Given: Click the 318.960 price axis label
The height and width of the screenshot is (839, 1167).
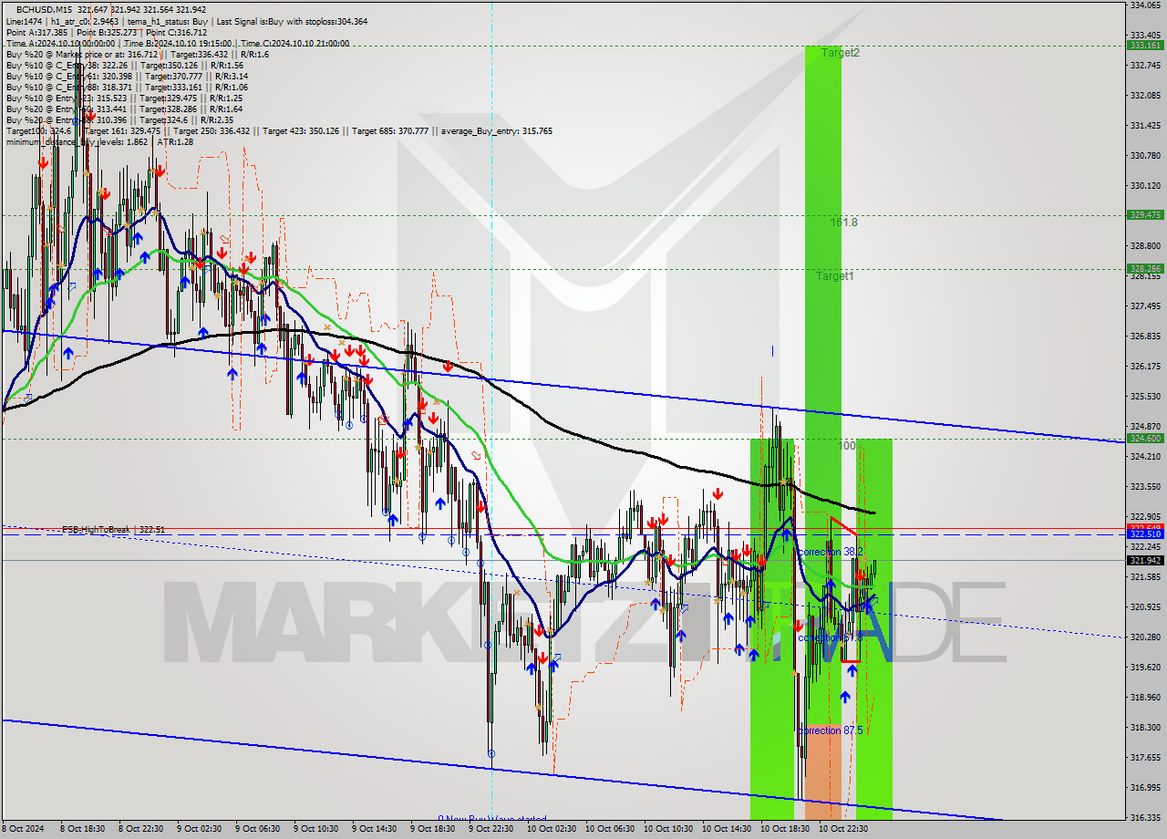Looking at the screenshot, I should [1145, 697].
